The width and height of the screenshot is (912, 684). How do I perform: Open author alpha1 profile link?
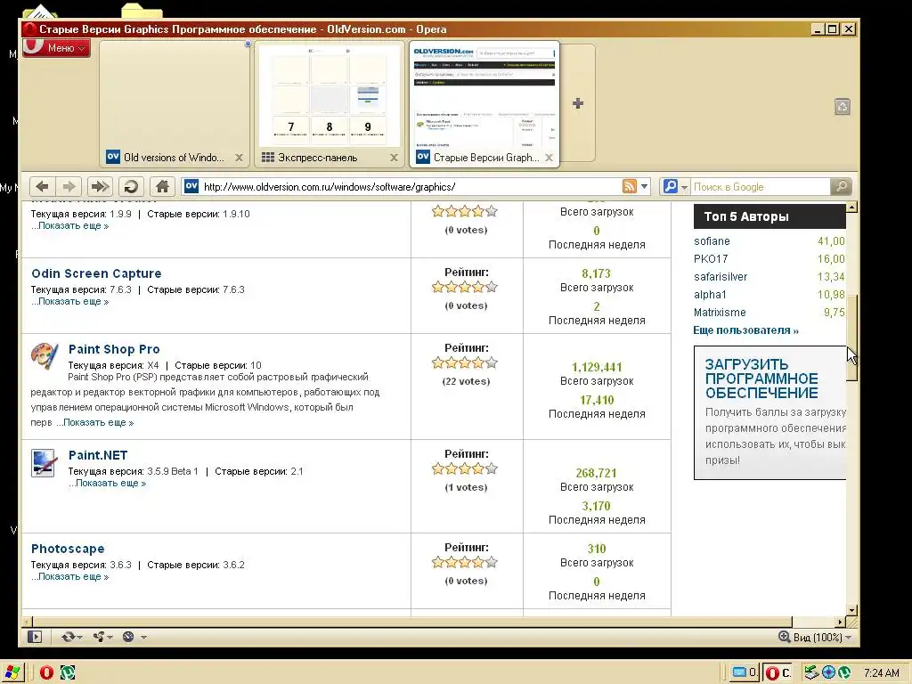click(710, 294)
